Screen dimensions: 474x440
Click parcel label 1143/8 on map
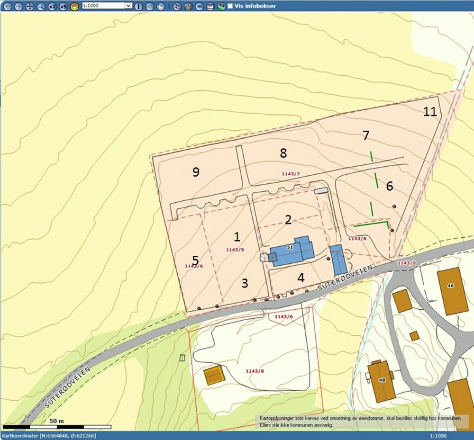[x=255, y=371]
